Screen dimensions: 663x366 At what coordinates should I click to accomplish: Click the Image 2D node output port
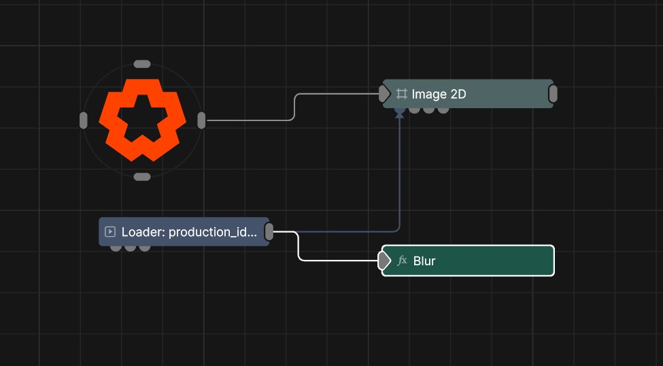[553, 94]
